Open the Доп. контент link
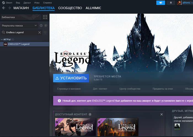This screenshot has height=137, width=193. coord(100,89)
